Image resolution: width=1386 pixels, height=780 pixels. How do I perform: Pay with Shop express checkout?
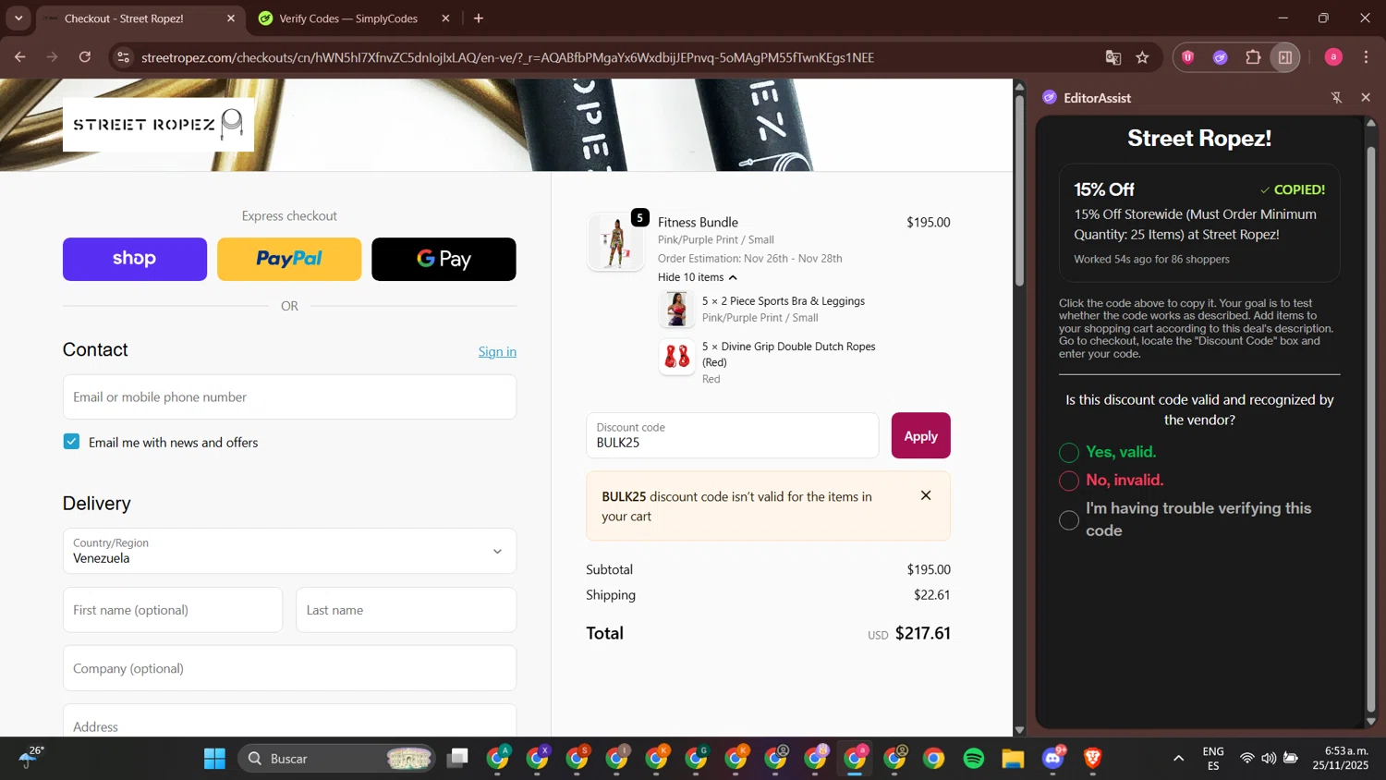pos(135,259)
